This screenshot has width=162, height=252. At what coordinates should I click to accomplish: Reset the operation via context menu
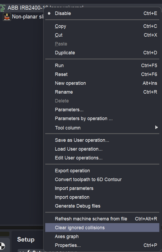coord(61,74)
